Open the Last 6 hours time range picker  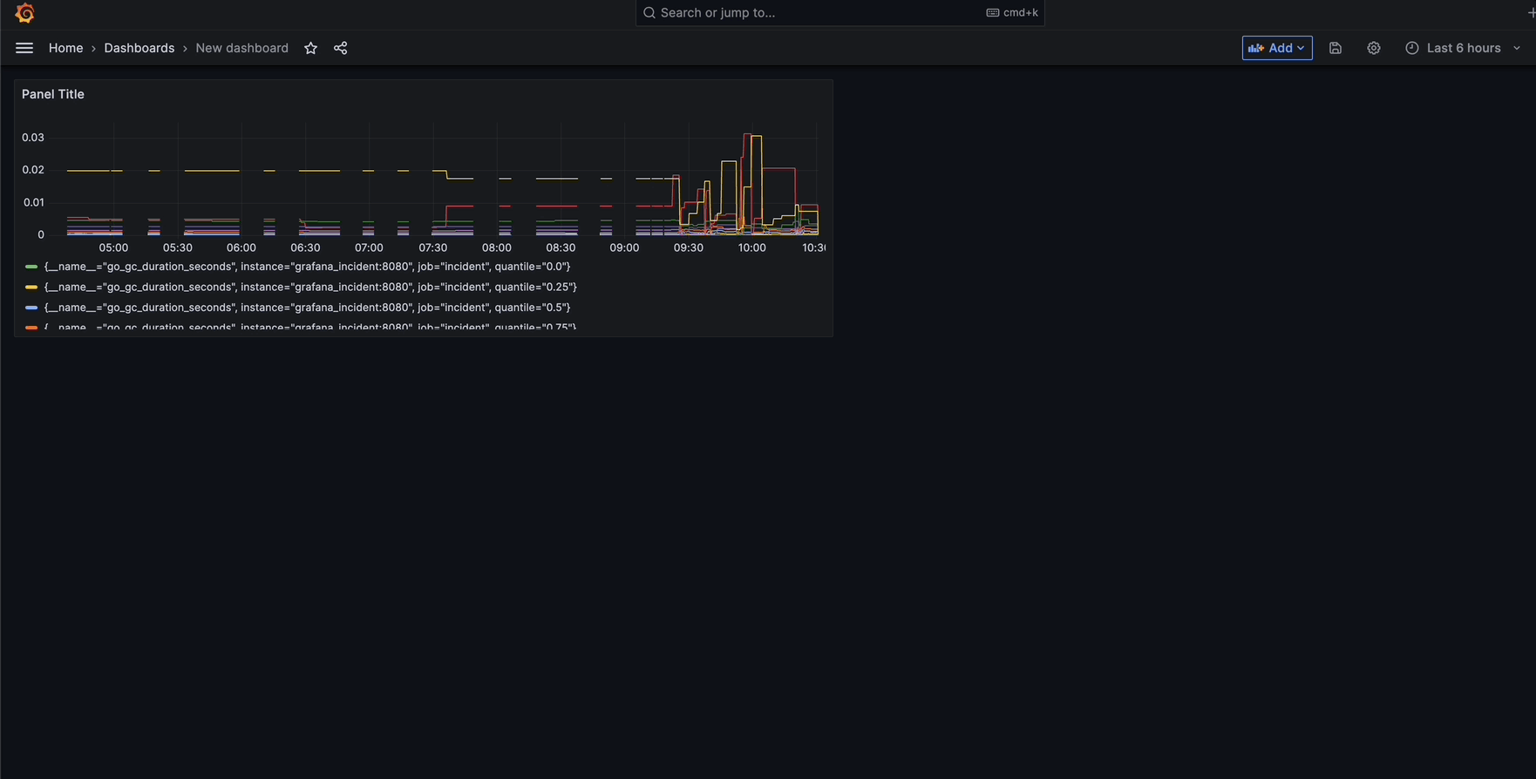[x=1463, y=48]
